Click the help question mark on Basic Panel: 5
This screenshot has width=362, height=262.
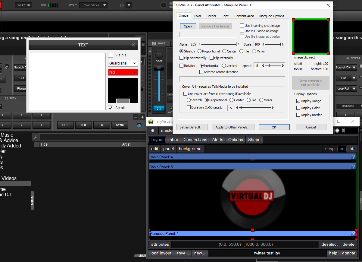354,167
